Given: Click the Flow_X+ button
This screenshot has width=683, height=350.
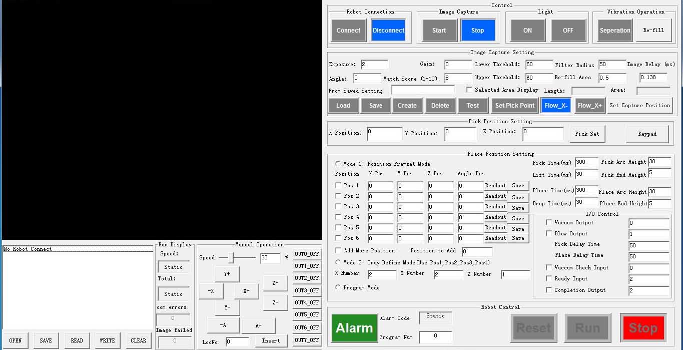Looking at the screenshot, I should [590, 106].
